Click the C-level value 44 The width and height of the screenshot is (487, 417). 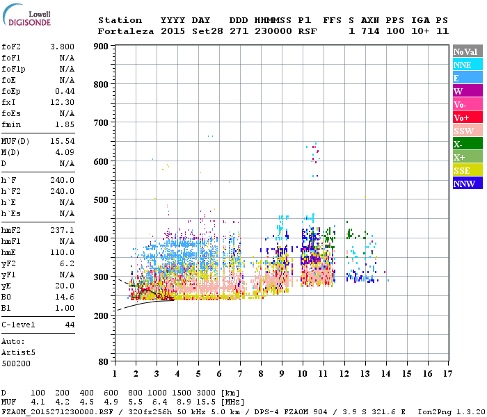[x=70, y=325]
